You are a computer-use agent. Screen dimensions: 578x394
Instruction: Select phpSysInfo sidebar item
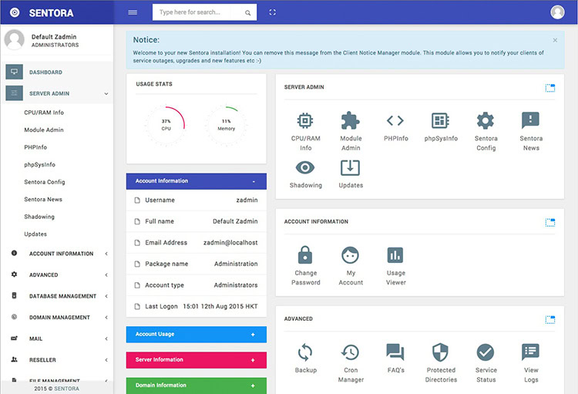(39, 164)
